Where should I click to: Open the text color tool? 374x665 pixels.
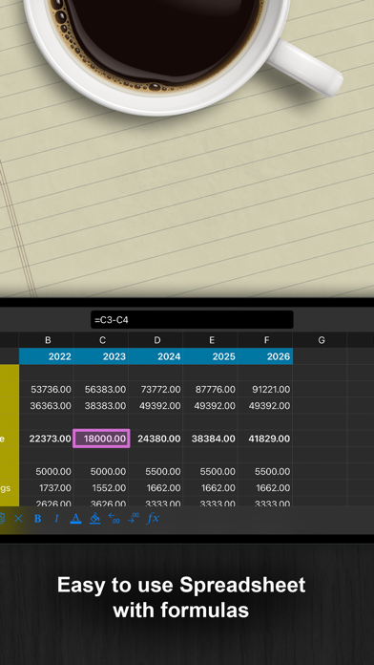(75, 519)
